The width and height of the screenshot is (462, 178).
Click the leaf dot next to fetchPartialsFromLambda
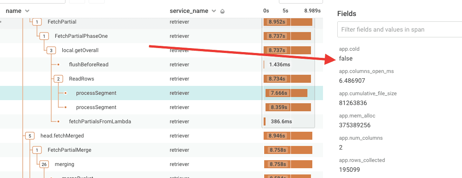[x=58, y=121]
